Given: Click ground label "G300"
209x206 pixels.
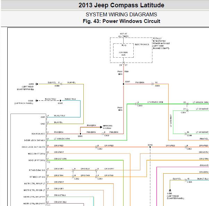Looking at the screenshot, I should [169, 193].
